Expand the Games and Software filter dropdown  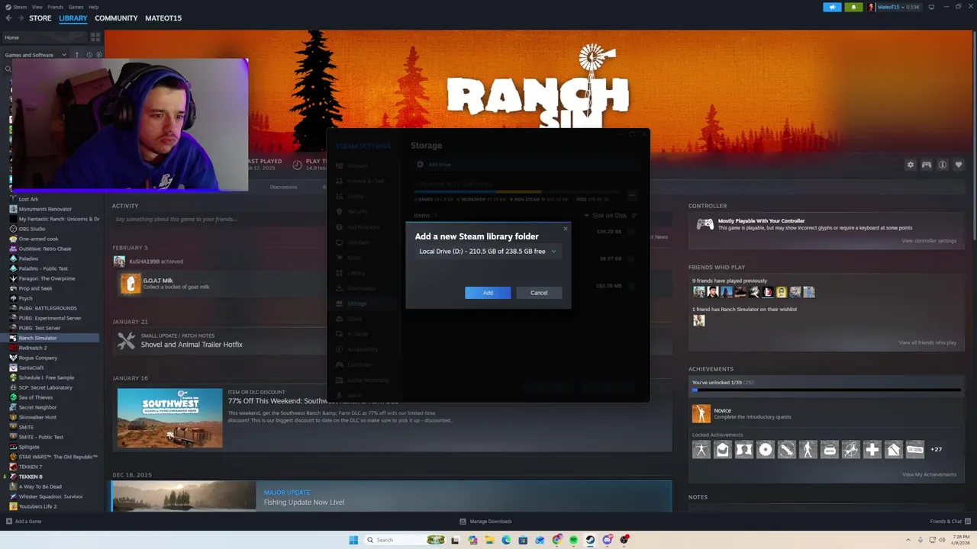click(x=36, y=55)
